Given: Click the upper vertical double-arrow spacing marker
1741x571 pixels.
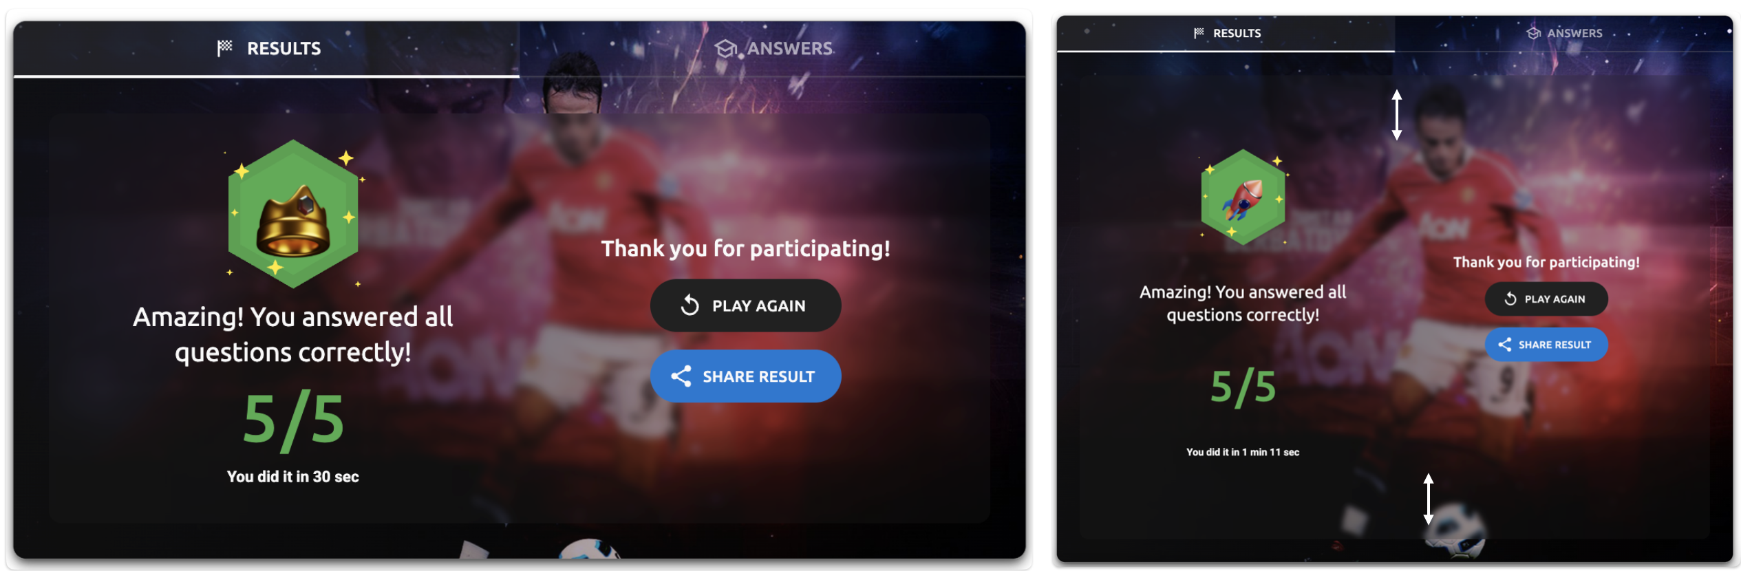Looking at the screenshot, I should 1397,115.
